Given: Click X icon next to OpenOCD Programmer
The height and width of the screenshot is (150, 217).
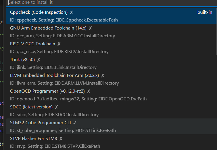Looking at the screenshot, I should point(89,91).
